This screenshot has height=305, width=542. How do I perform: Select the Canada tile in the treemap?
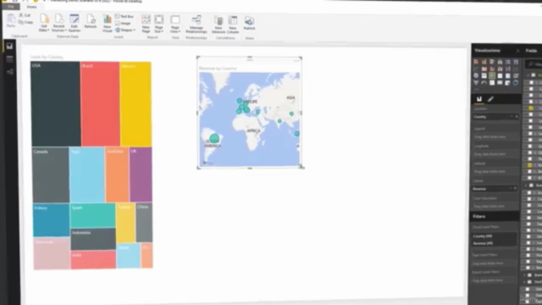51,175
